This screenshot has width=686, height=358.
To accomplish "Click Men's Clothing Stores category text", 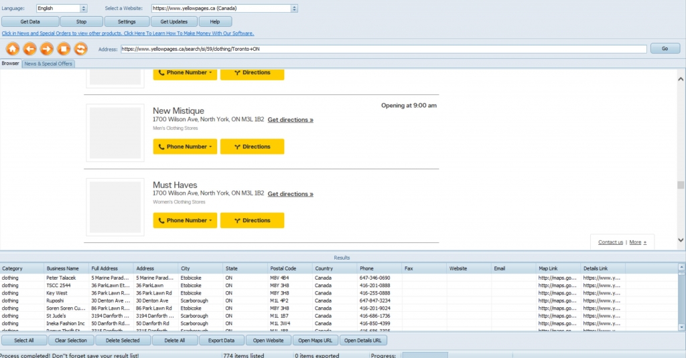I will (176, 128).
